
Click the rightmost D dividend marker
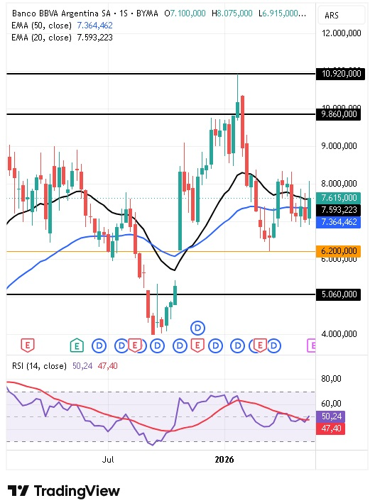pos(274,346)
